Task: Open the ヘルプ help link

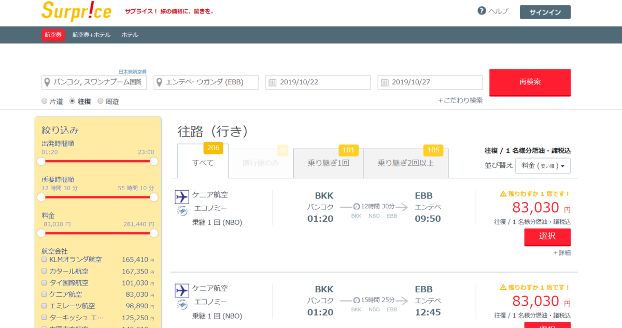Action: pos(499,11)
